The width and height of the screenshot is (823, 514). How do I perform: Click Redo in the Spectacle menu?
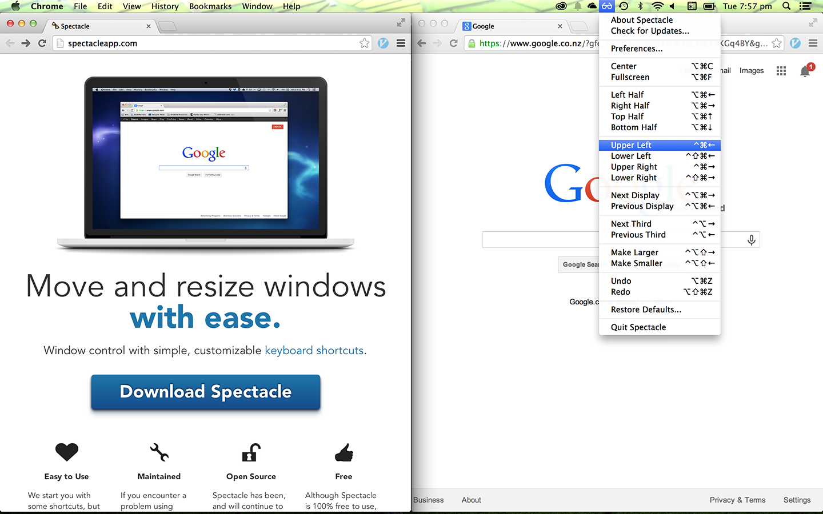click(660, 292)
